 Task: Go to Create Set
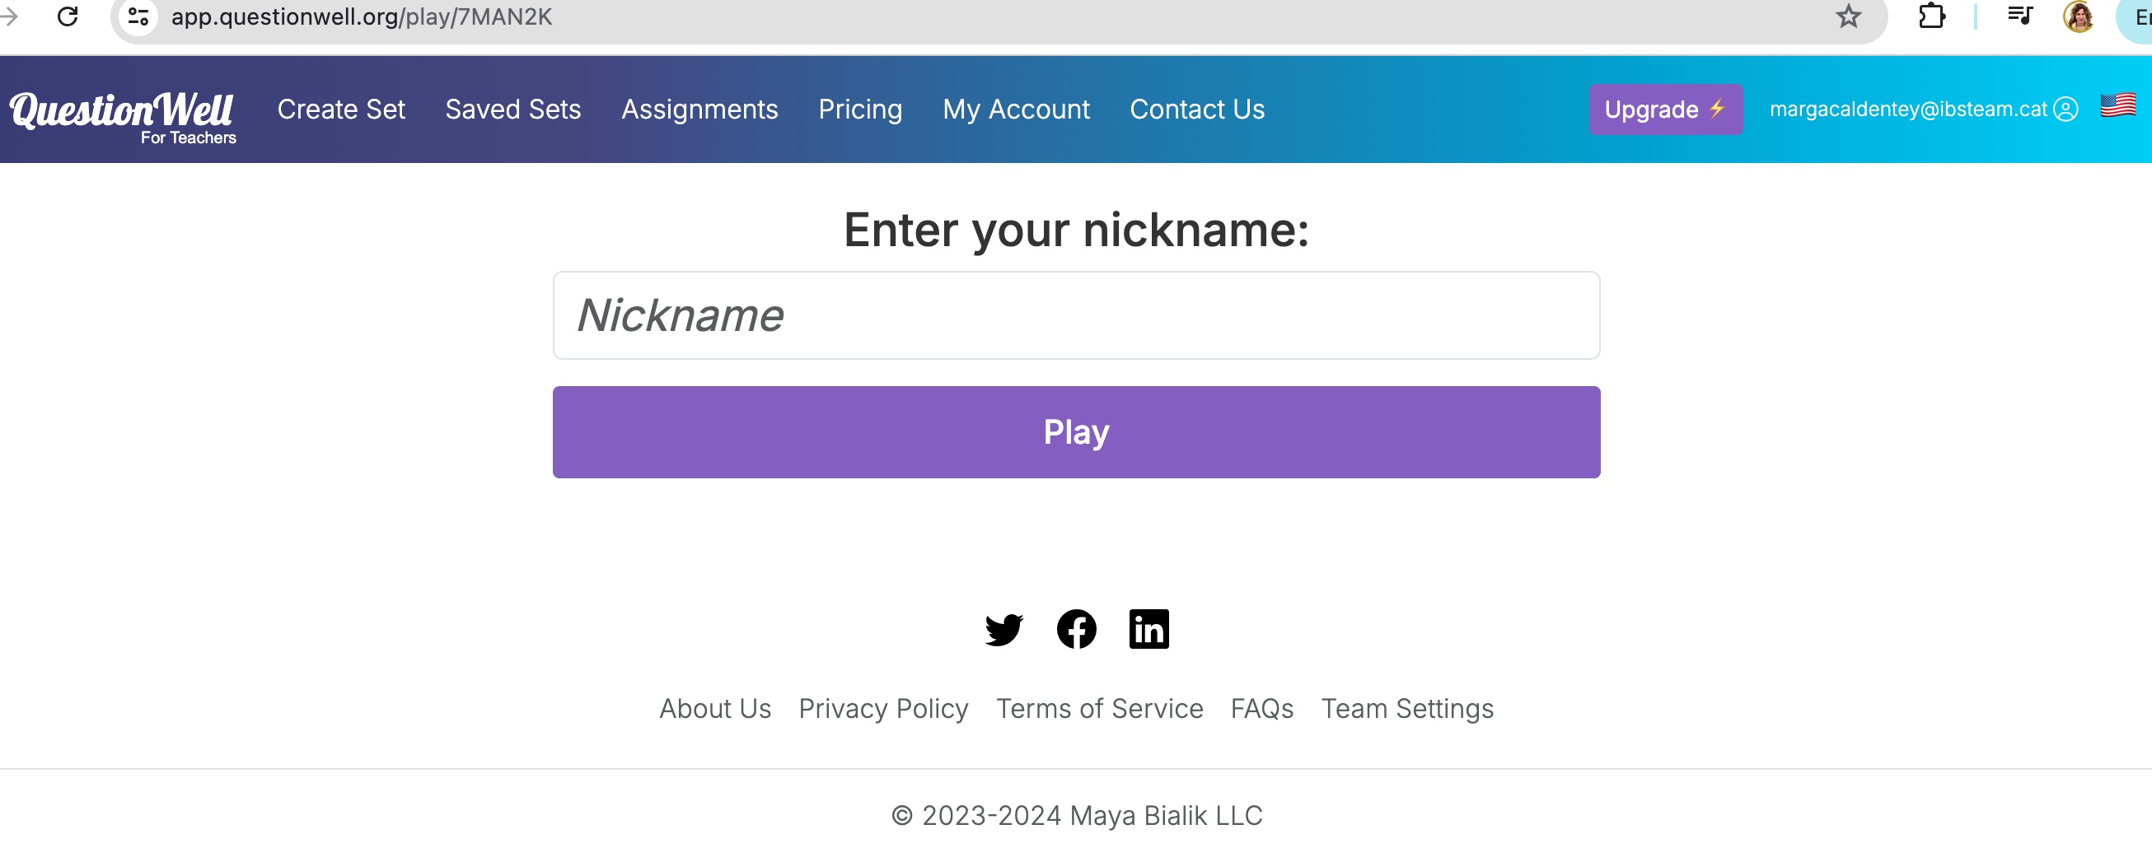tap(341, 109)
